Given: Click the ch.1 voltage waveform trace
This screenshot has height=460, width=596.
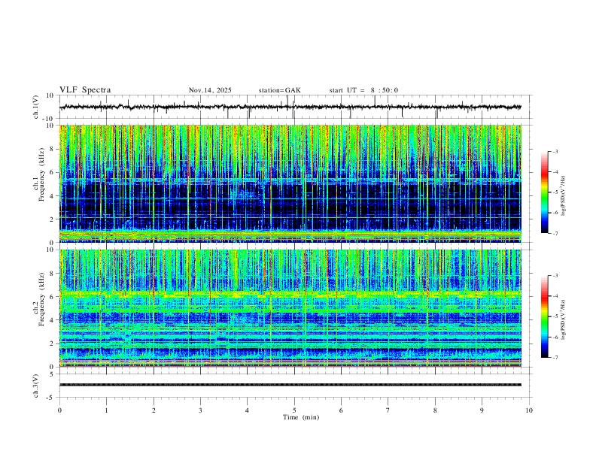Looking at the screenshot, I should coord(290,107).
